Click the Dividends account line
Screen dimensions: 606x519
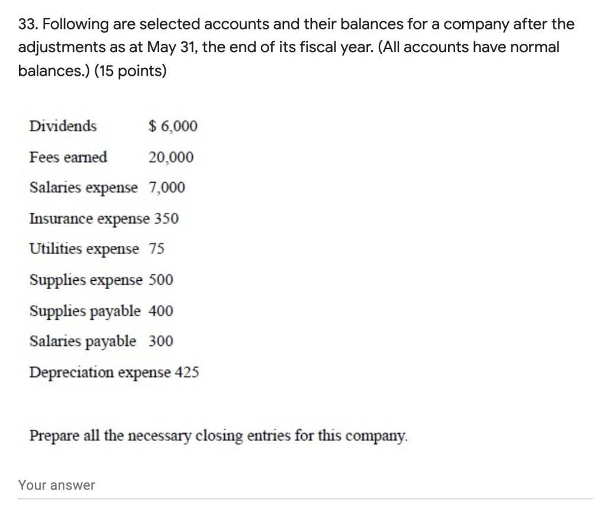click(x=62, y=126)
